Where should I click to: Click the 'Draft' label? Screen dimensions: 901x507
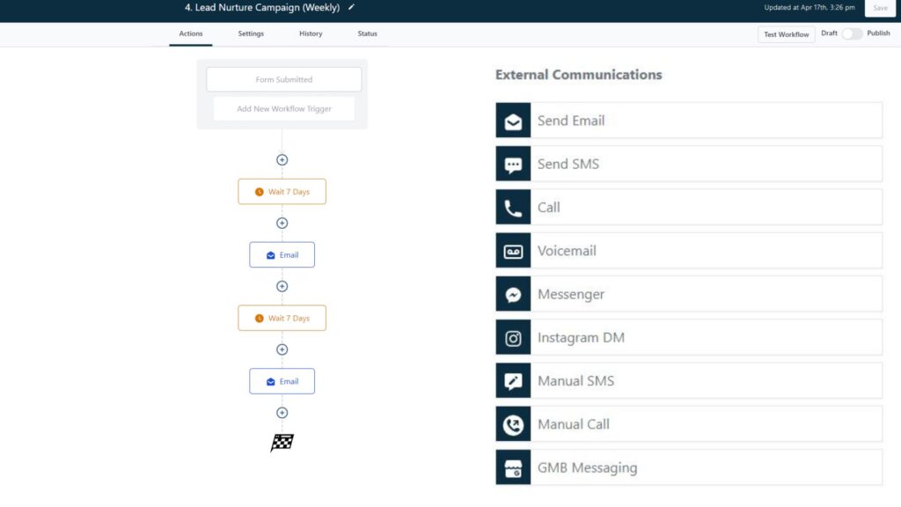[829, 33]
